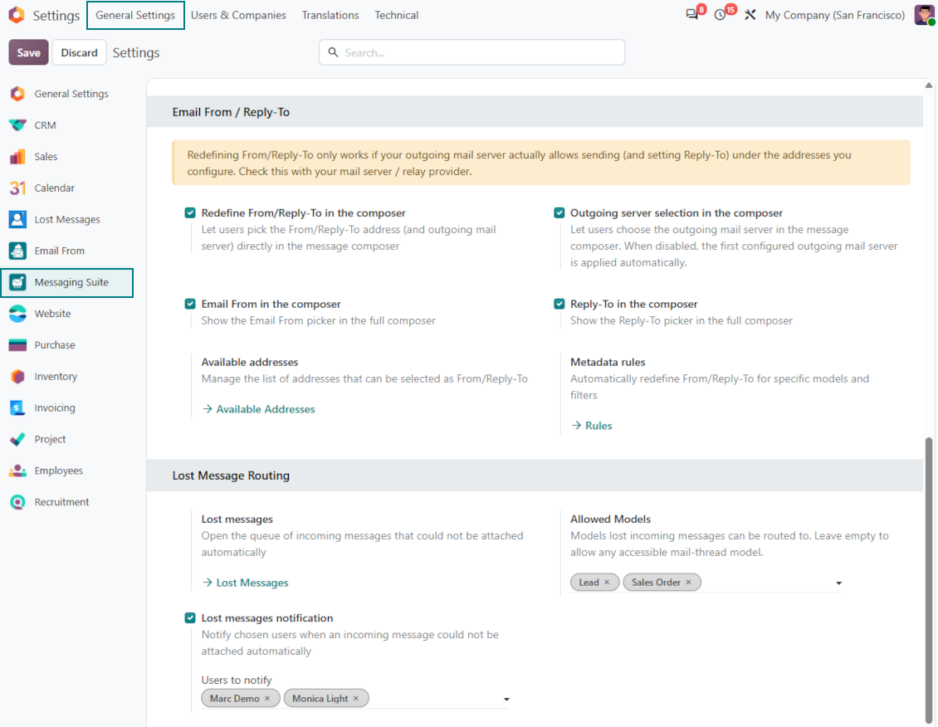Open the activities clock icon with badge 15
Viewport: 938px width, 727px height.
[721, 14]
